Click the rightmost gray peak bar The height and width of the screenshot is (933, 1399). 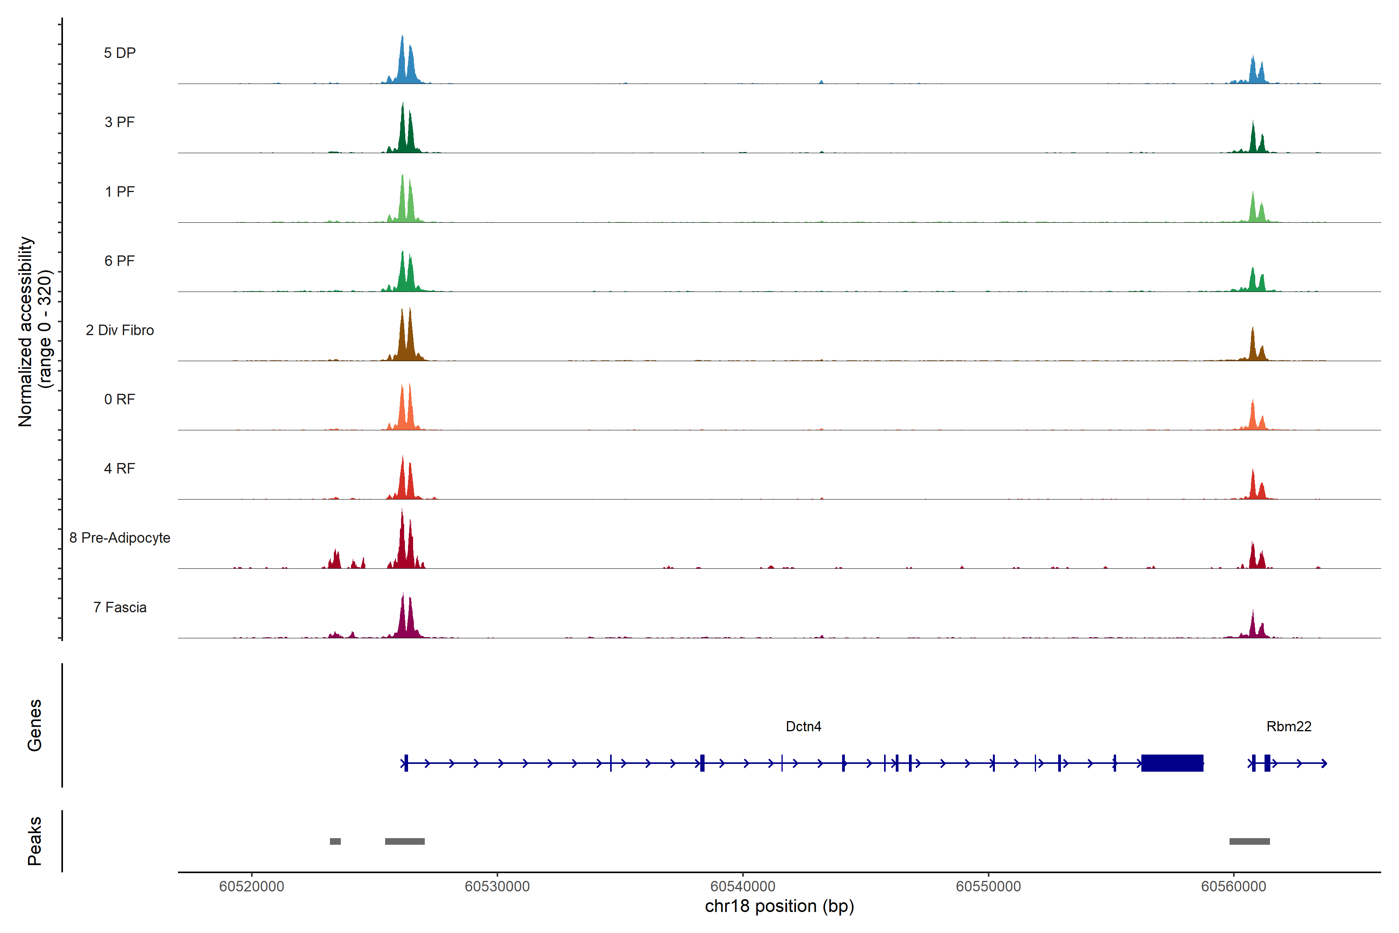tap(1249, 841)
